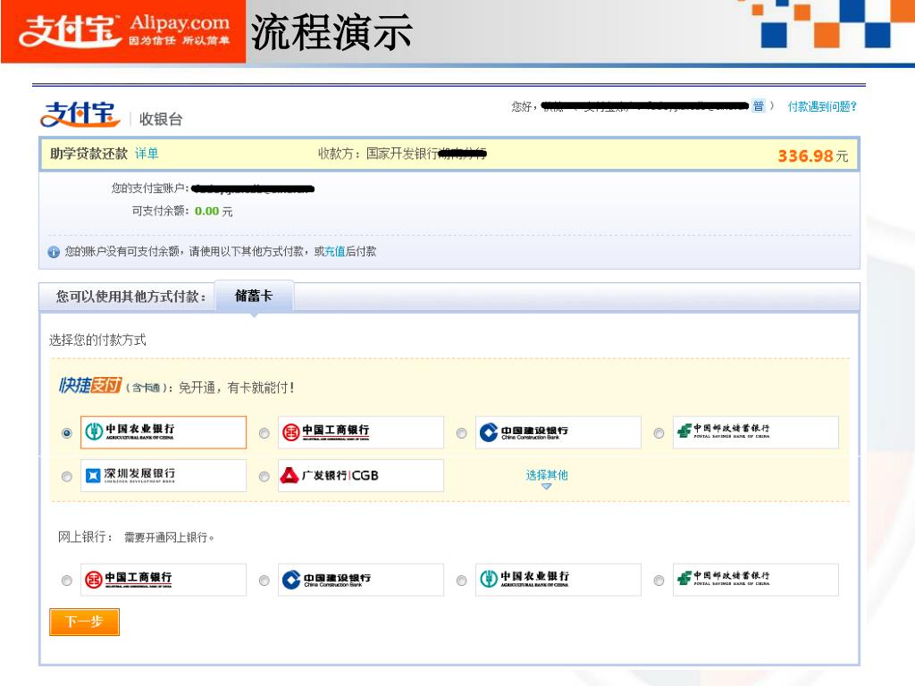Image resolution: width=915 pixels, height=686 pixels.
Task: Click the 深圳发展银行 bank card
Action: (164, 475)
